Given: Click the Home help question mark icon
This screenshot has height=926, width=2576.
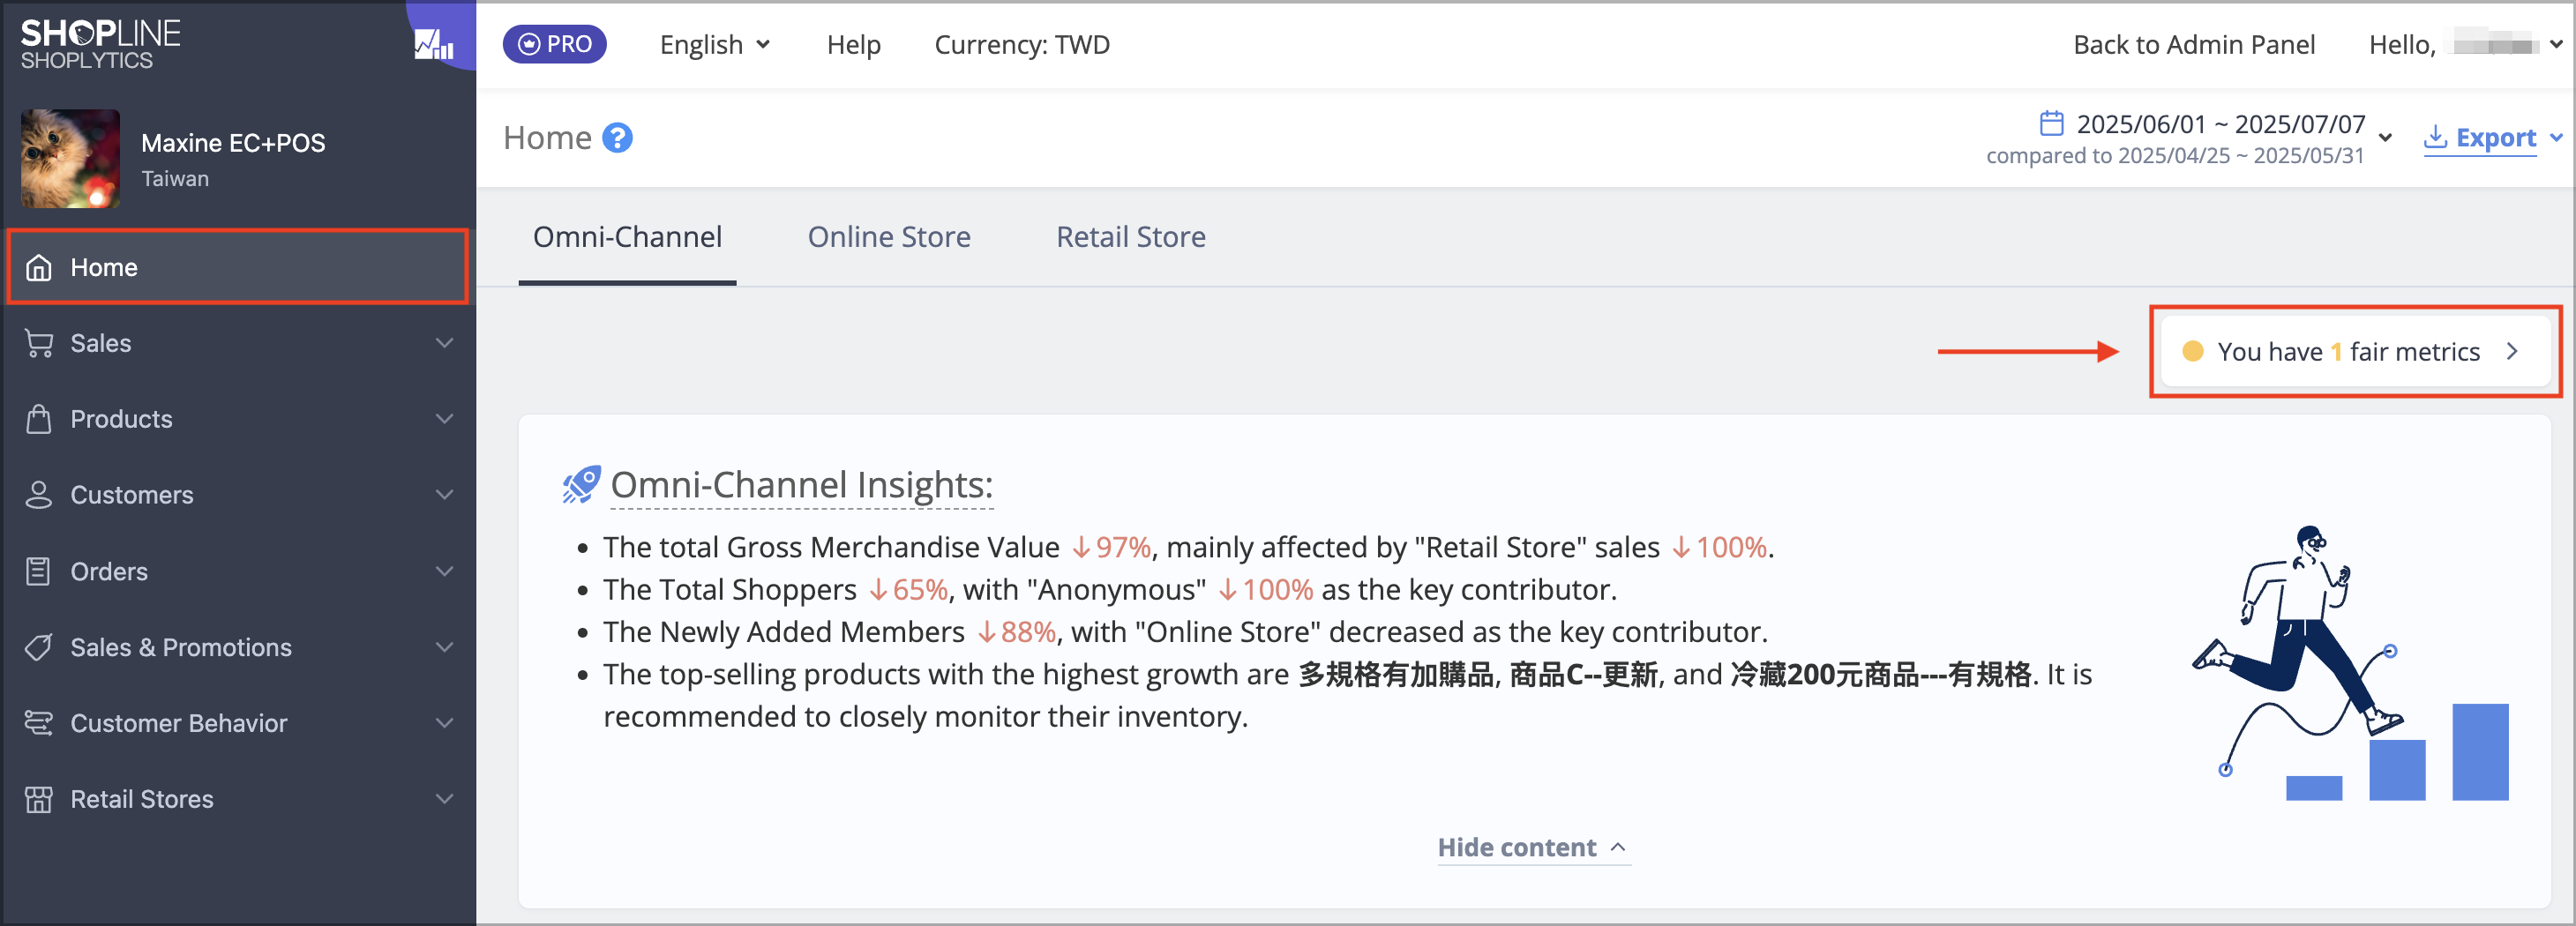Looking at the screenshot, I should (618, 138).
